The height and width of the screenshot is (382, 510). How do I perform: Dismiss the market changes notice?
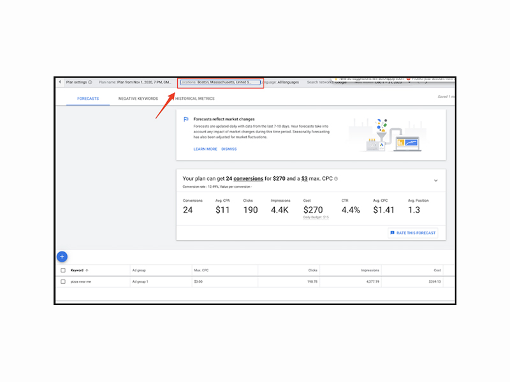click(229, 149)
